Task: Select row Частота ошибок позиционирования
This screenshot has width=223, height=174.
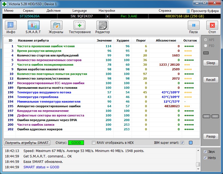Action: (101, 65)
